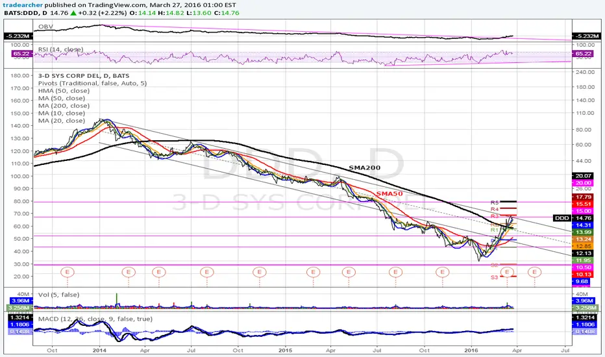Click the OBV indicator label
This screenshot has height=357, width=605.
click(45, 27)
